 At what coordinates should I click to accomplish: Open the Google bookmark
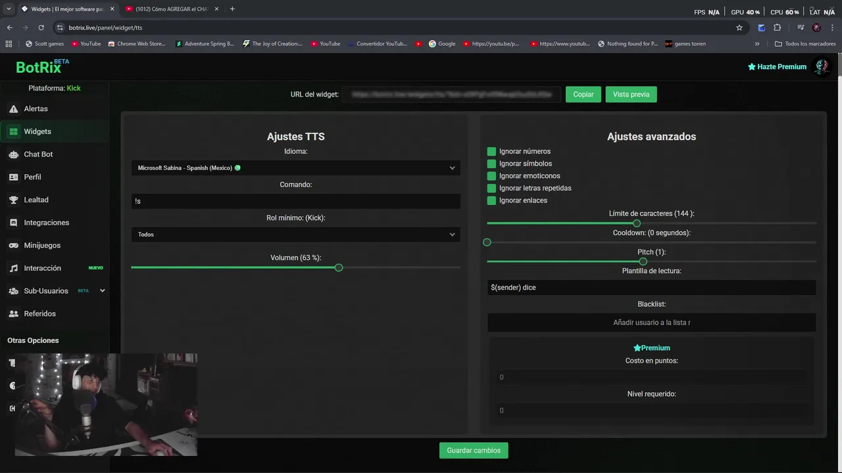[x=442, y=44]
